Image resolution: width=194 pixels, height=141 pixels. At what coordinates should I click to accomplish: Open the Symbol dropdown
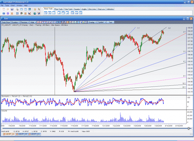pos(102,22)
